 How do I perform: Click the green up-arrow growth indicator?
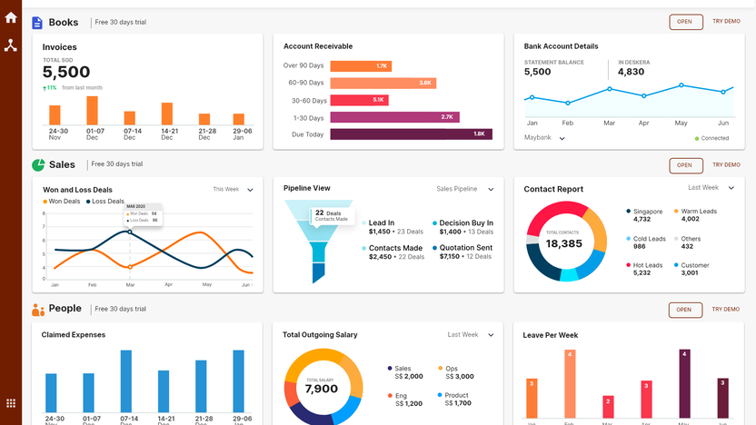click(x=45, y=88)
